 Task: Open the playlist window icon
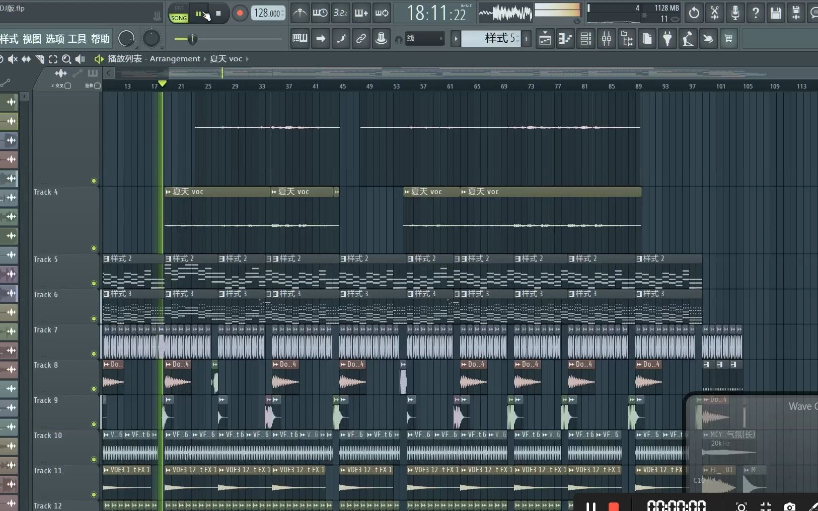(545, 38)
